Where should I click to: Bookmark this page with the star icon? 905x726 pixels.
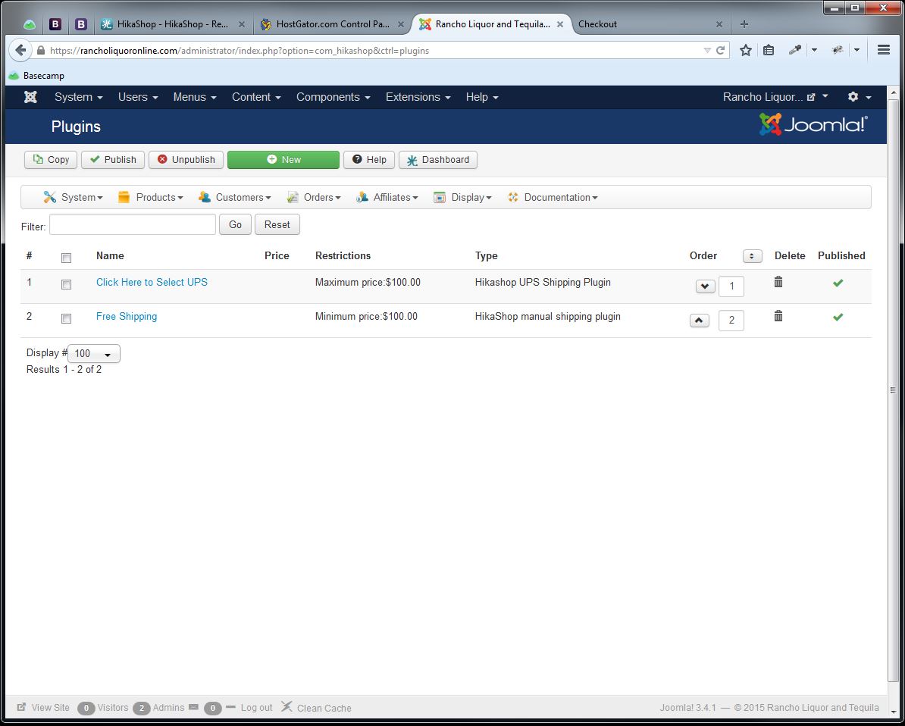pos(746,50)
